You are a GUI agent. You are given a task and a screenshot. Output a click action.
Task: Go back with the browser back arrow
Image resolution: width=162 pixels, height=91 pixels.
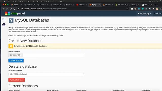[x=4, y=9]
